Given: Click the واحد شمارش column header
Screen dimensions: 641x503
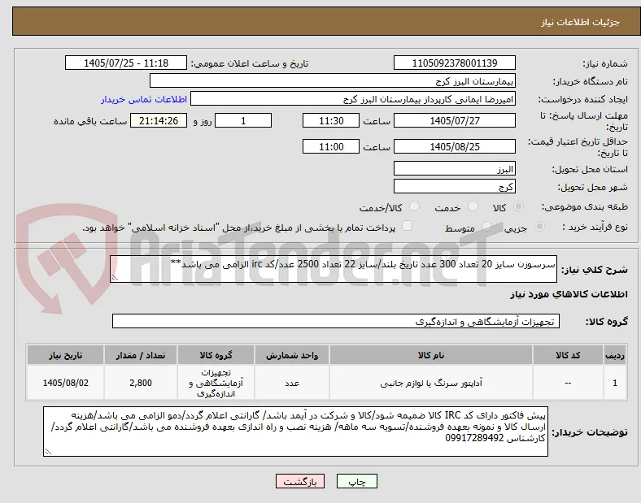Looking at the screenshot, I should [x=292, y=355].
